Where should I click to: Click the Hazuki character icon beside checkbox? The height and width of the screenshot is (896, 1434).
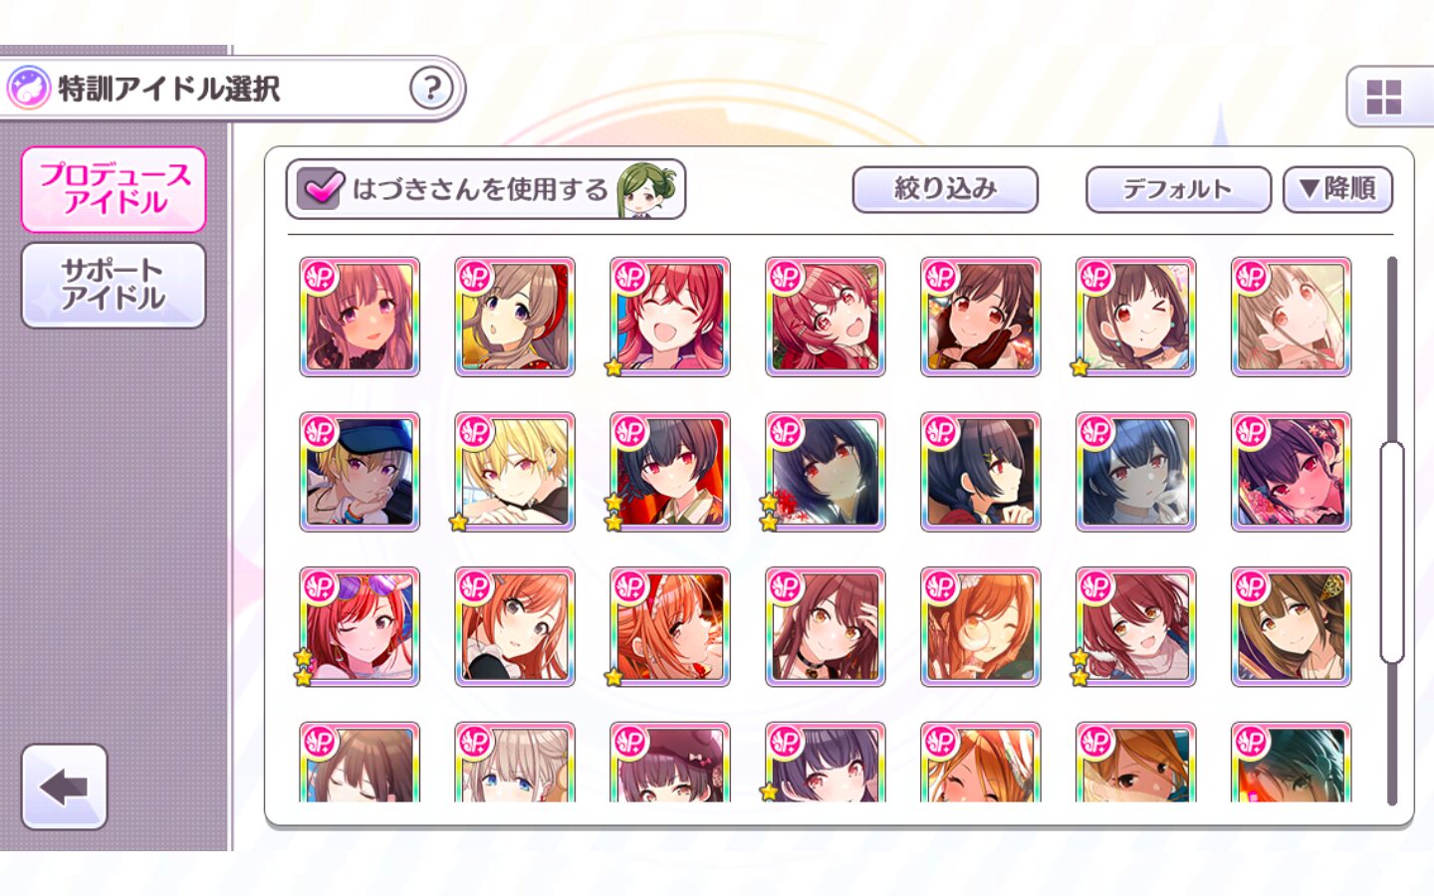pyautogui.click(x=647, y=190)
